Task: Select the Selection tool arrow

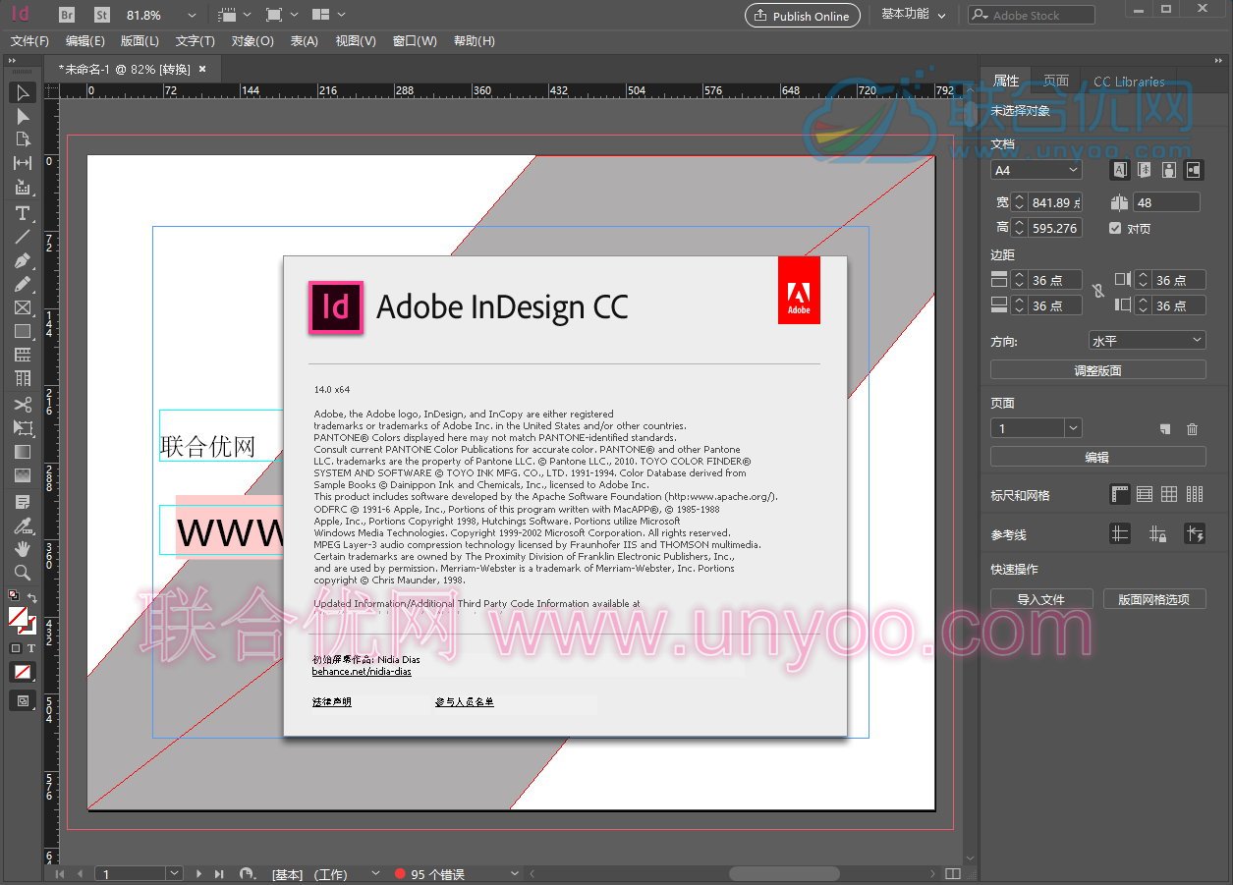Action: click(x=23, y=93)
